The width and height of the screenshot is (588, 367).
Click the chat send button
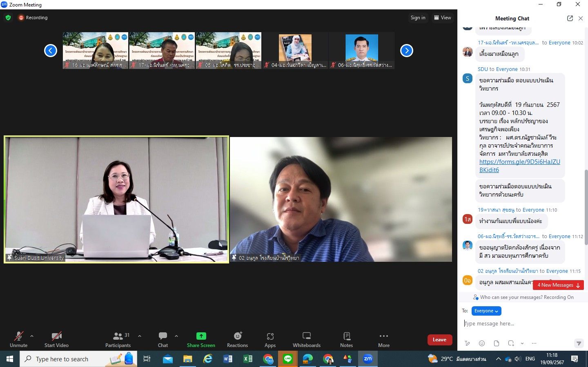click(579, 343)
